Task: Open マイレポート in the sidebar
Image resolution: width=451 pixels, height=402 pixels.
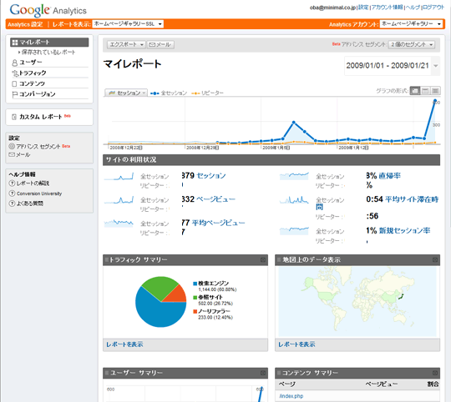Action: point(49,43)
